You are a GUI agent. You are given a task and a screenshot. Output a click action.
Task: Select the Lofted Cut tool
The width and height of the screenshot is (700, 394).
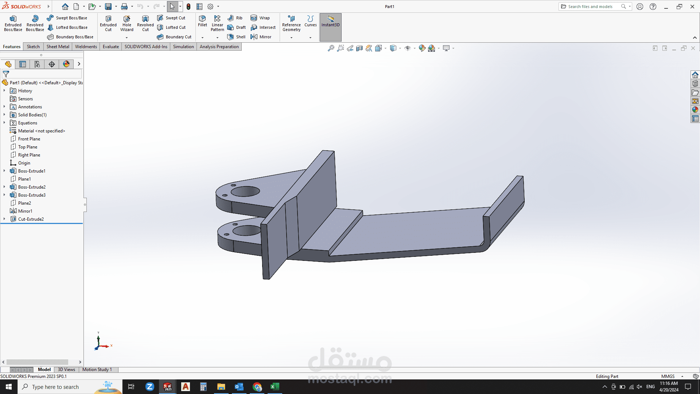pyautogui.click(x=171, y=27)
